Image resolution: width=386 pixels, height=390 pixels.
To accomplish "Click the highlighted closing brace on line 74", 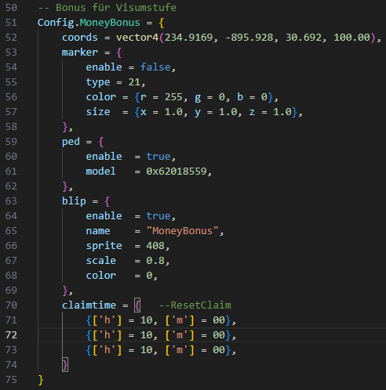I will tap(65, 365).
